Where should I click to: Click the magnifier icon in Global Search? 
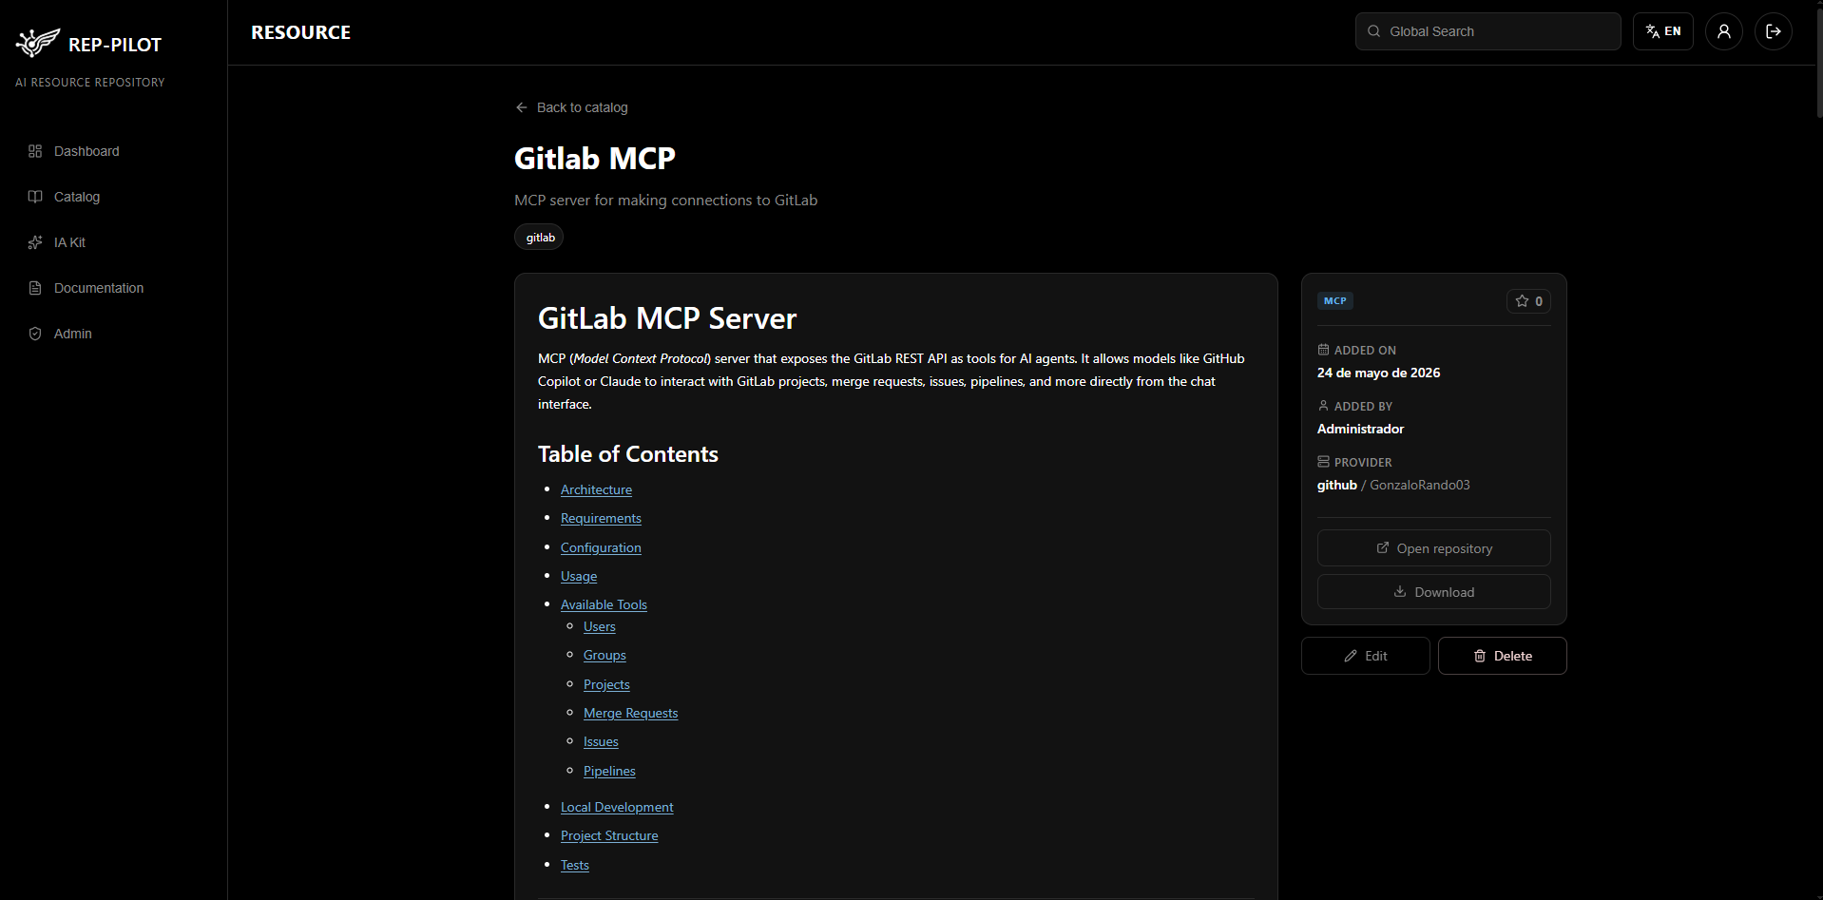[x=1374, y=31]
